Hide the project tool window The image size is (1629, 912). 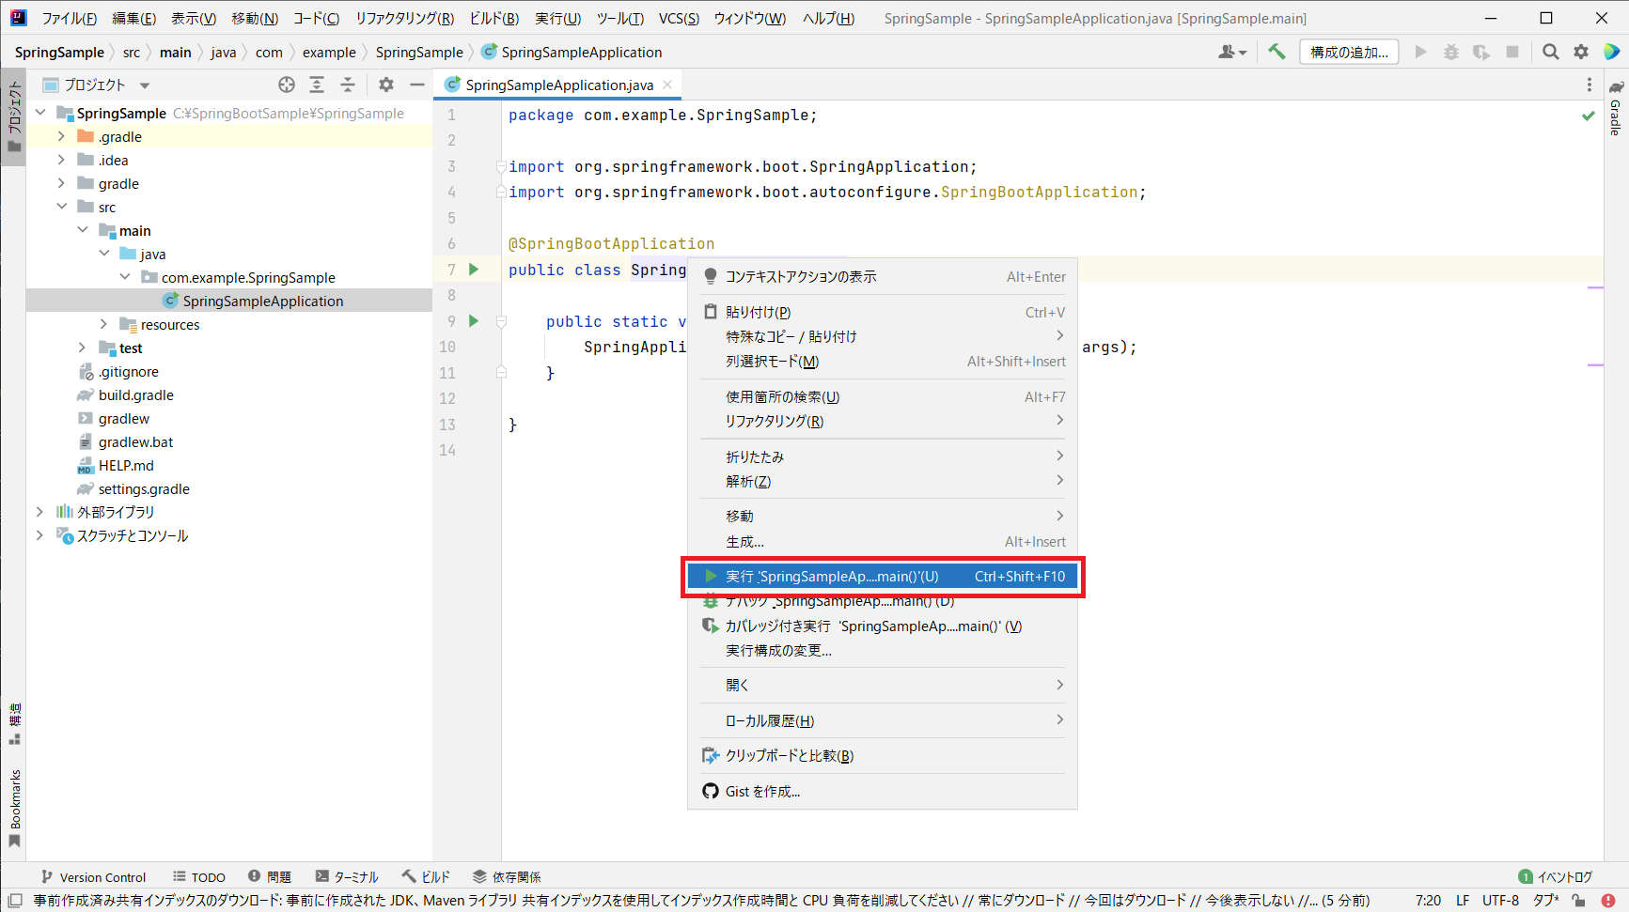tap(417, 85)
